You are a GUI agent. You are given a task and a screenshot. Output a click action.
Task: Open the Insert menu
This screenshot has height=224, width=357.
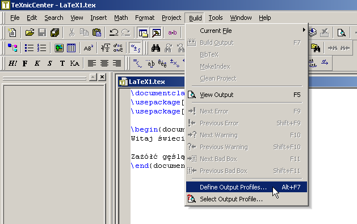click(98, 18)
